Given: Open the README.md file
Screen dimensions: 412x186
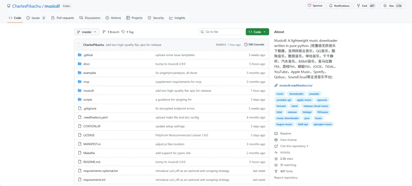Looking at the screenshot, I should point(92,162).
